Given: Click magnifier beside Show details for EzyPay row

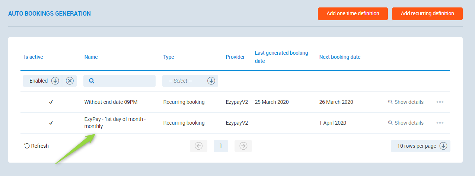Looking at the screenshot, I should click(390, 123).
